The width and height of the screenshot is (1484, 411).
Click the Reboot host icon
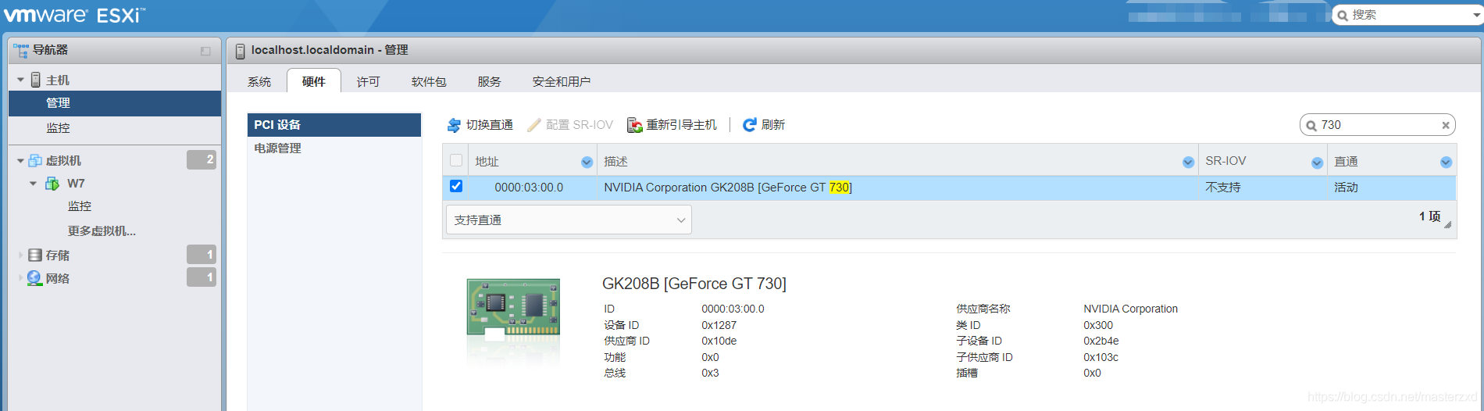(x=634, y=125)
